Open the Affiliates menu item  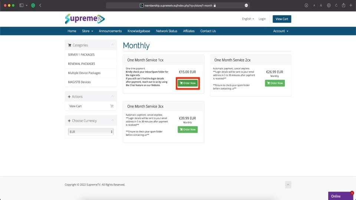[189, 31]
